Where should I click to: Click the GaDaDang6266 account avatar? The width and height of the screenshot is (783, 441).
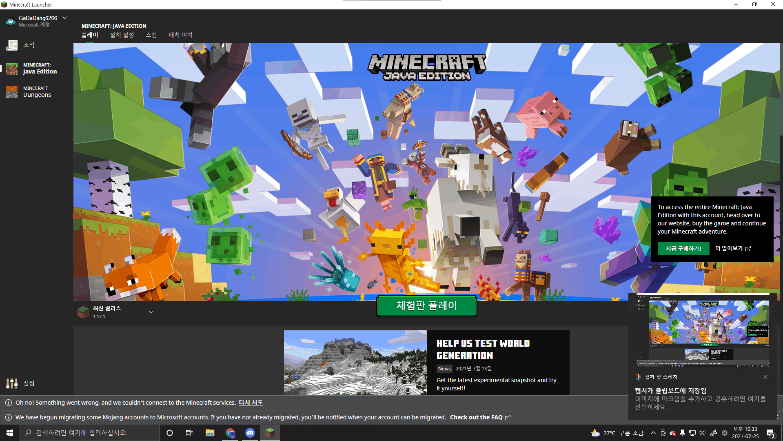[x=11, y=21]
